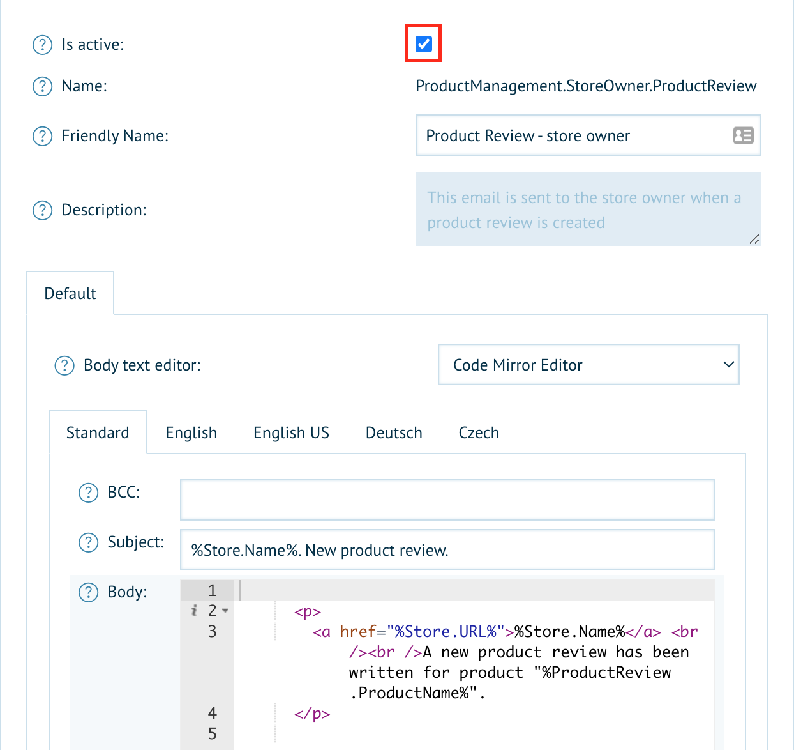Screen dimensions: 794x750
Task: Click help icon for Body text editor
Action: point(64,365)
